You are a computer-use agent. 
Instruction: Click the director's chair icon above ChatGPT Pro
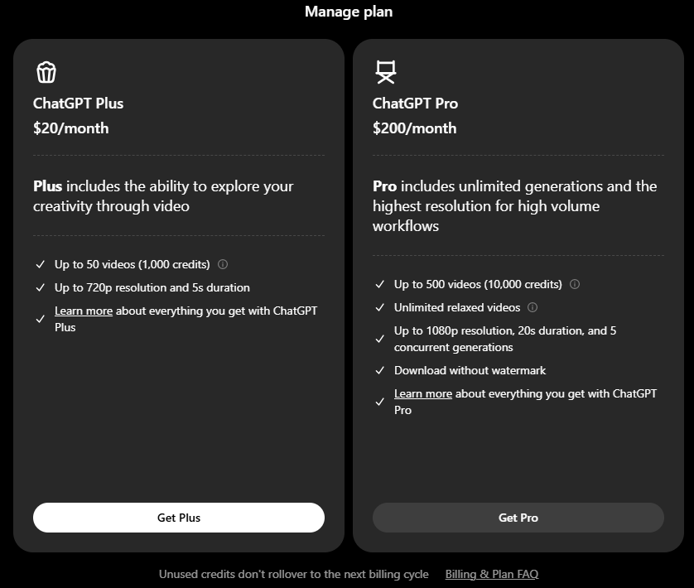pos(385,72)
